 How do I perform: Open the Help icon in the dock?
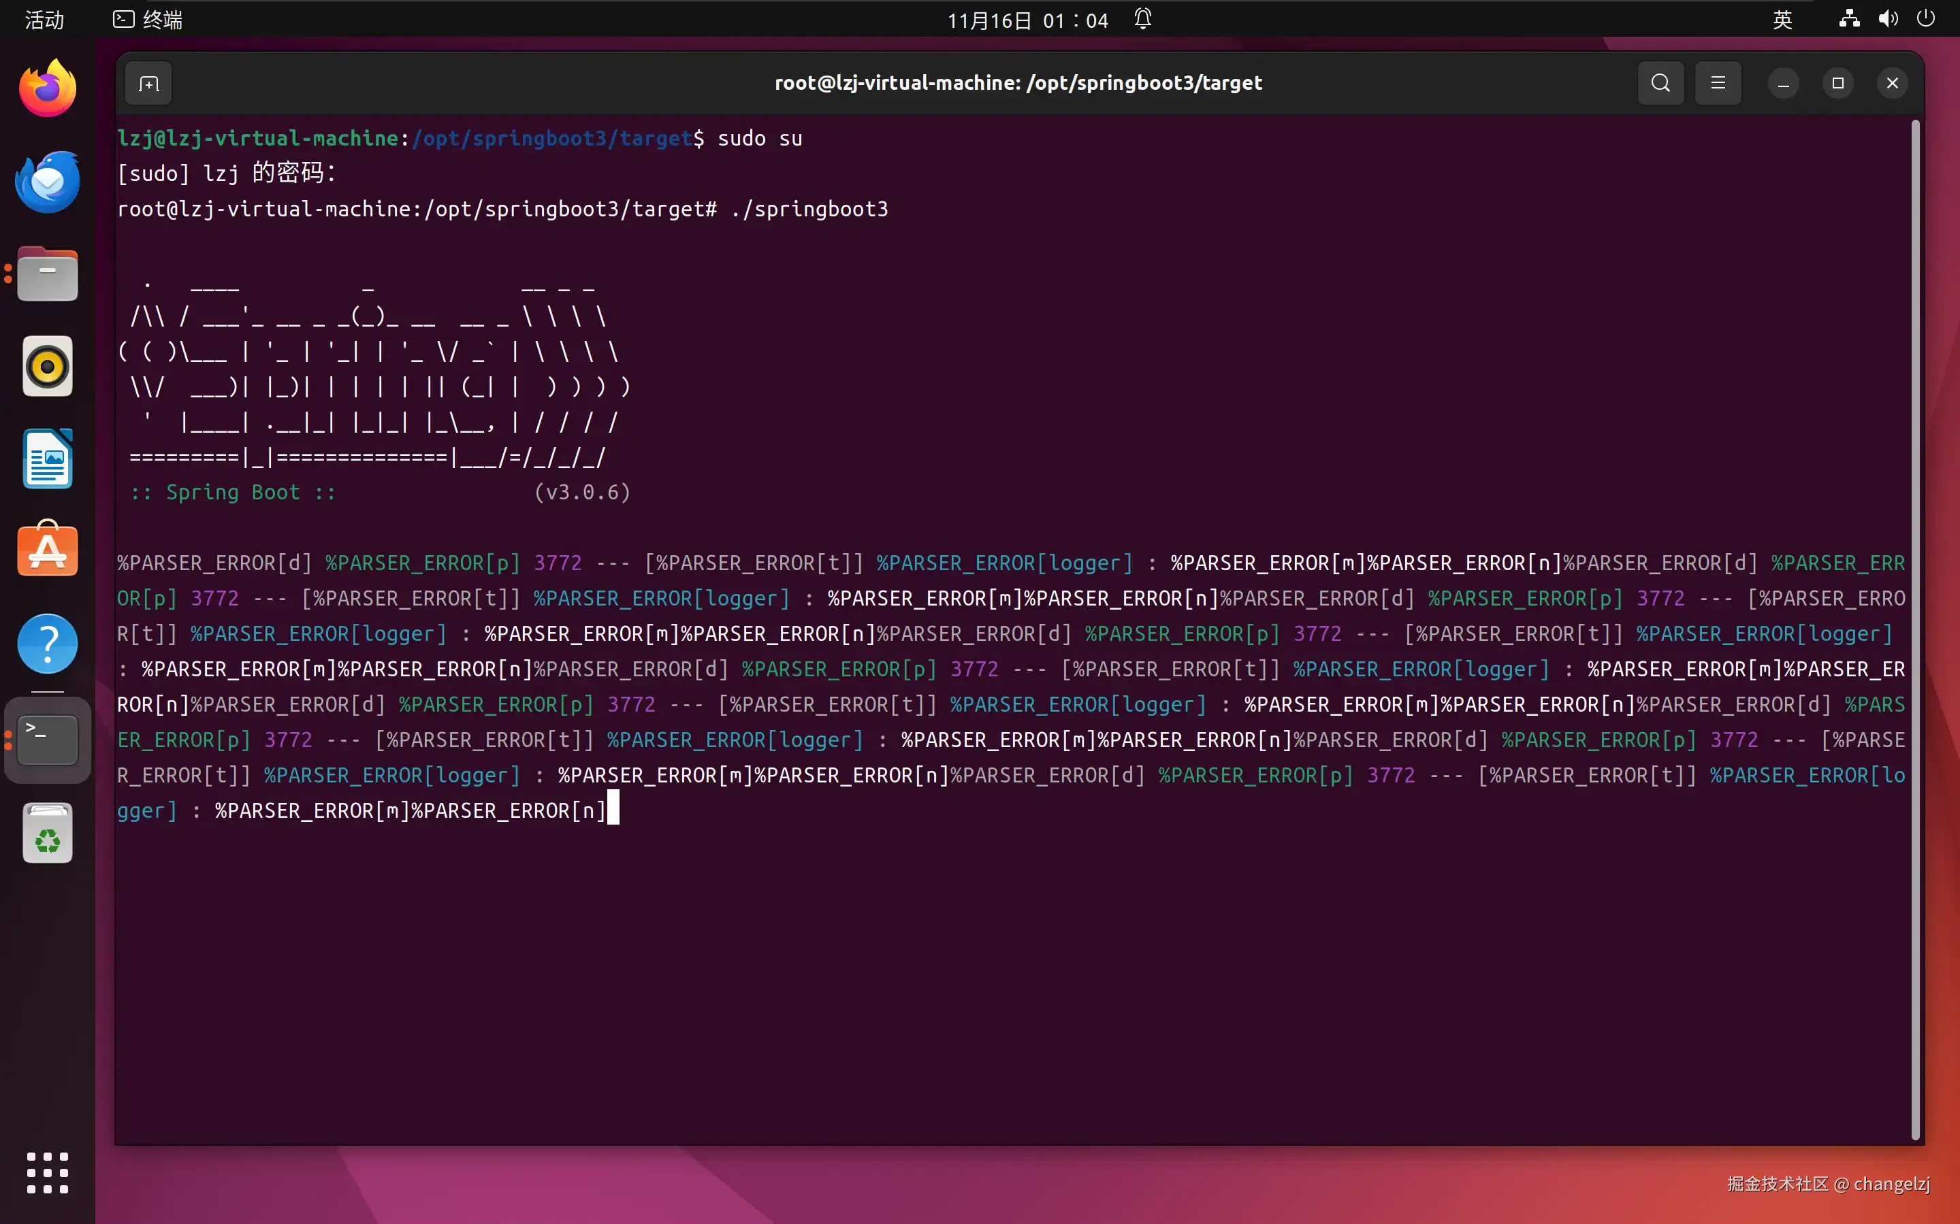click(x=48, y=644)
